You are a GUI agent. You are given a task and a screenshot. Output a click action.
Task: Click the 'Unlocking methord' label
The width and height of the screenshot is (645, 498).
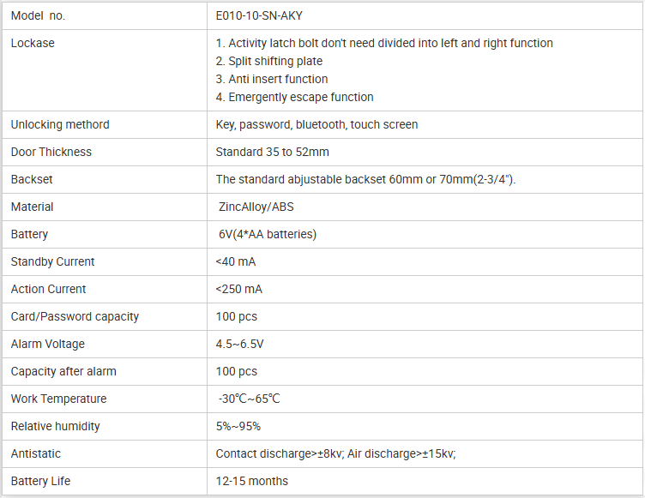pos(60,124)
